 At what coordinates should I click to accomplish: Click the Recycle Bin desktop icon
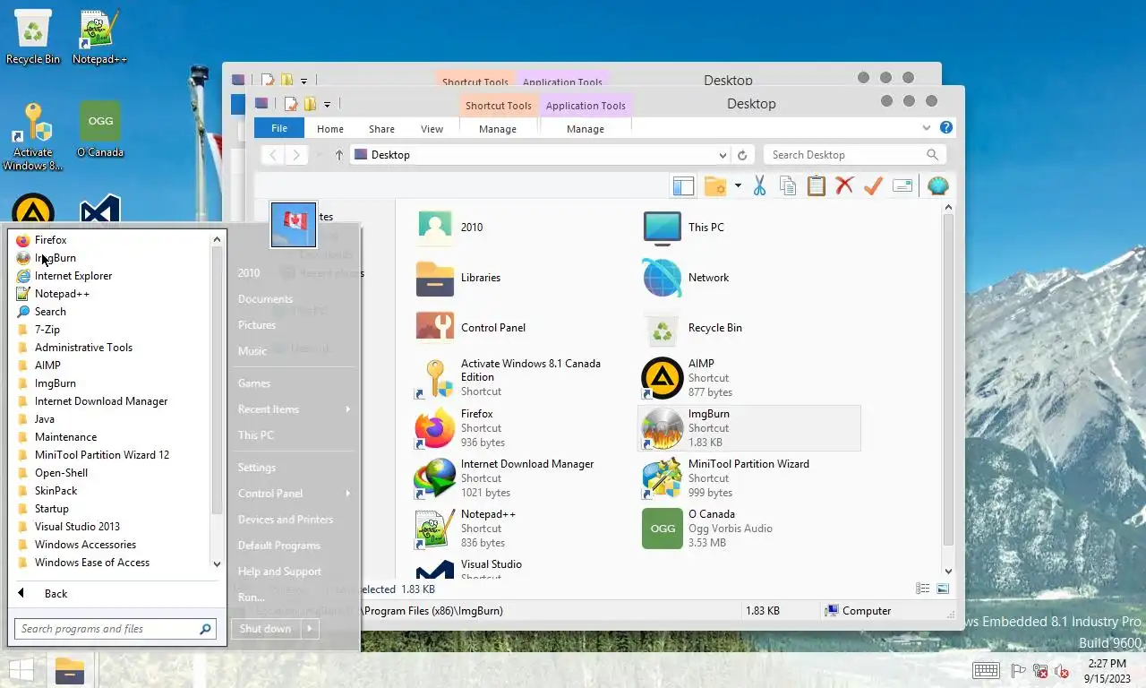33,38
